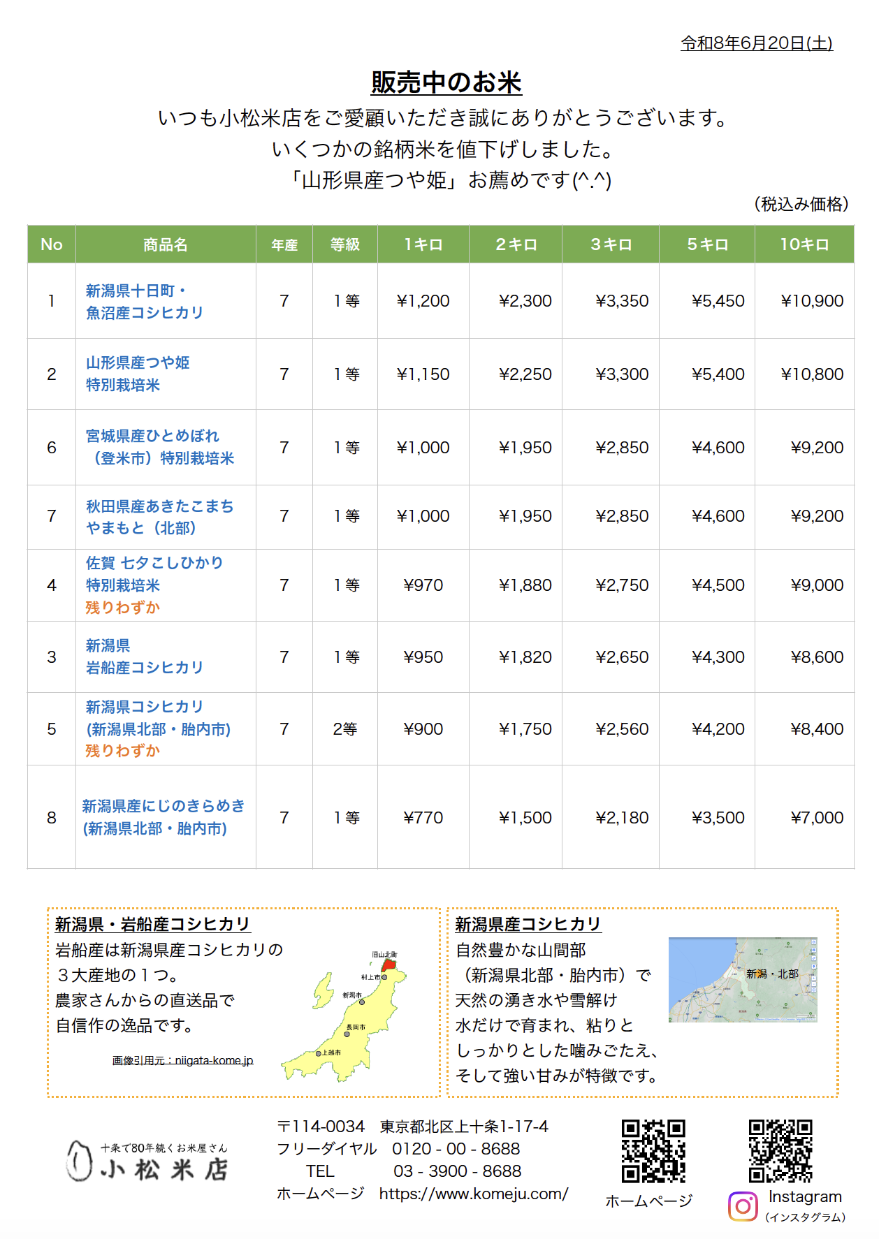Click product 新潟県産にじのきらめき
The height and width of the screenshot is (1239, 879).
(164, 817)
